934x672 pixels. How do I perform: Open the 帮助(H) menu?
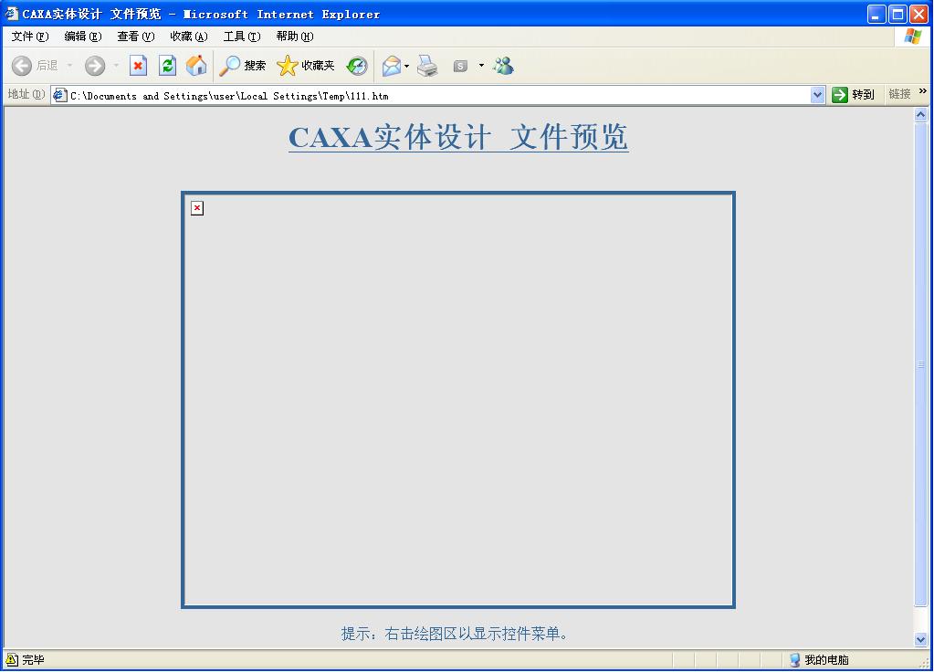(295, 37)
